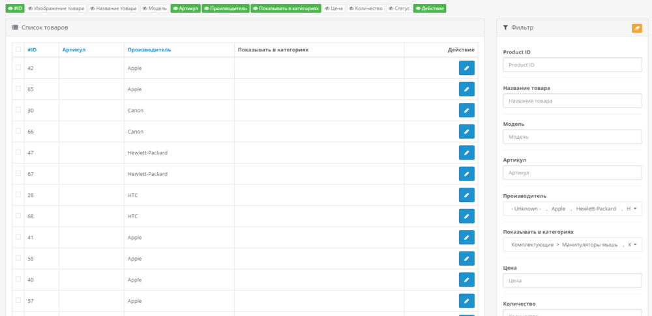
Task: Click the edit button for product 28
Action: point(466,195)
